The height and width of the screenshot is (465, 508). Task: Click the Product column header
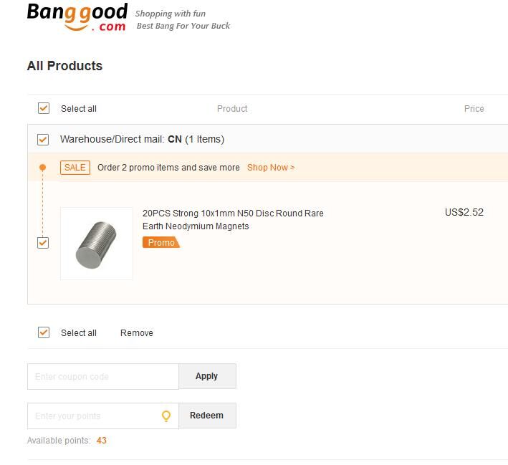coord(232,109)
